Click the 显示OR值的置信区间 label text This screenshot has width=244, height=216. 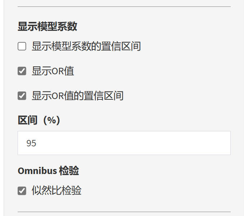77,96
